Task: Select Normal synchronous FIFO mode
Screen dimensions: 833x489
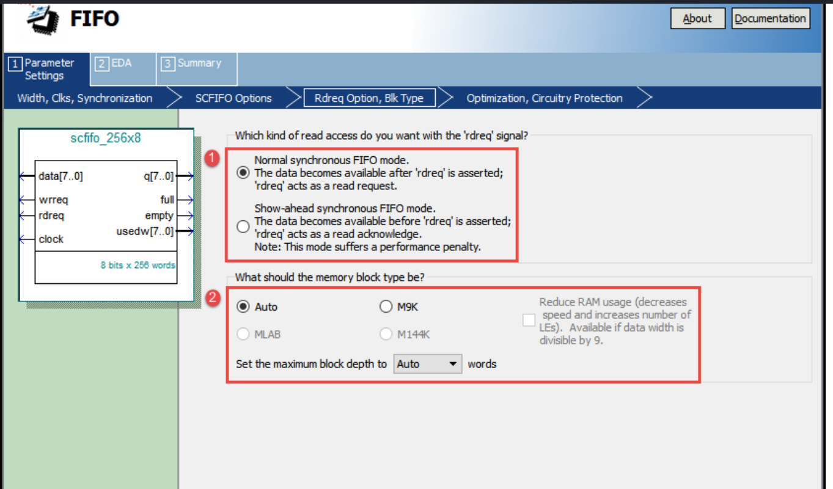Action: click(x=243, y=172)
